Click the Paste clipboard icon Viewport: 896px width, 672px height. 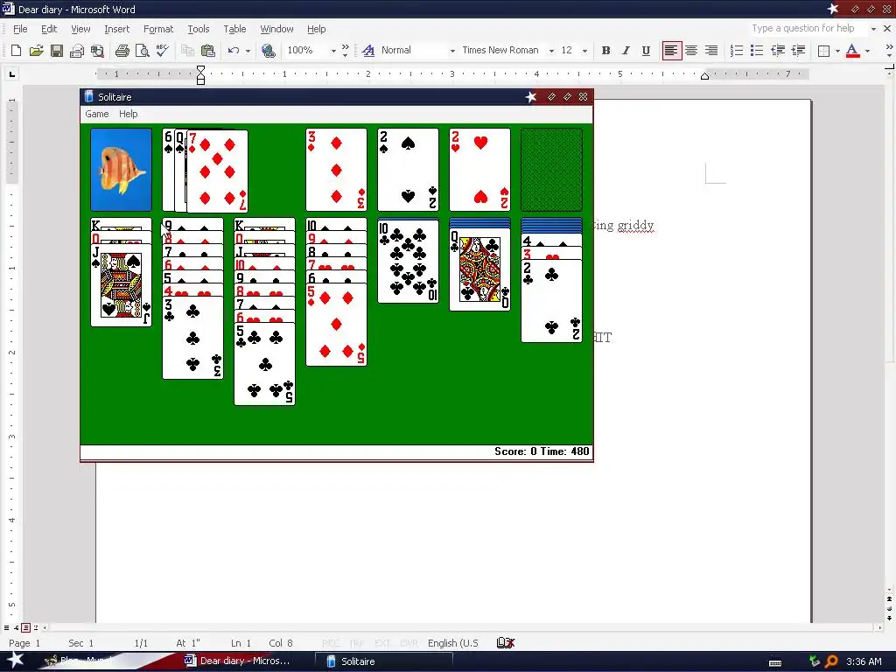(208, 50)
